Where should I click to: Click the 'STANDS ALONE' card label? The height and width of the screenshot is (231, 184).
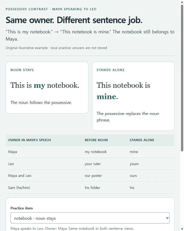click(110, 70)
